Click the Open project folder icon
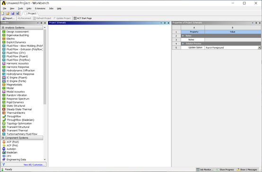The width and height of the screenshot is (262, 172). pos(8,13)
